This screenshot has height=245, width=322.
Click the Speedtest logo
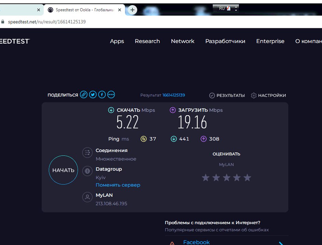tap(15, 41)
